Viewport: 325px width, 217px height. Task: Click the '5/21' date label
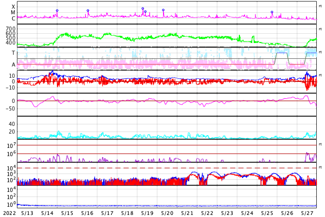pos(187,213)
